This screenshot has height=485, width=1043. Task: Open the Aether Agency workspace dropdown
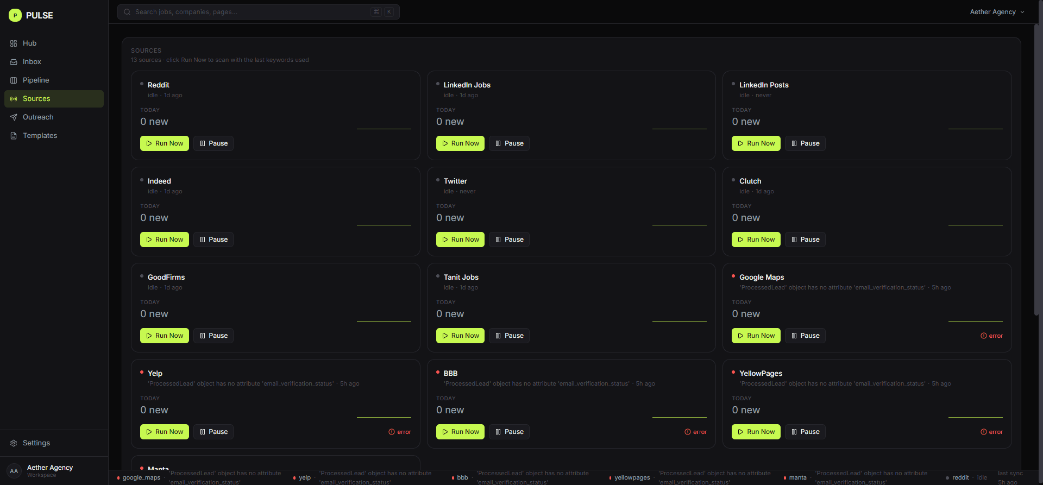[997, 12]
